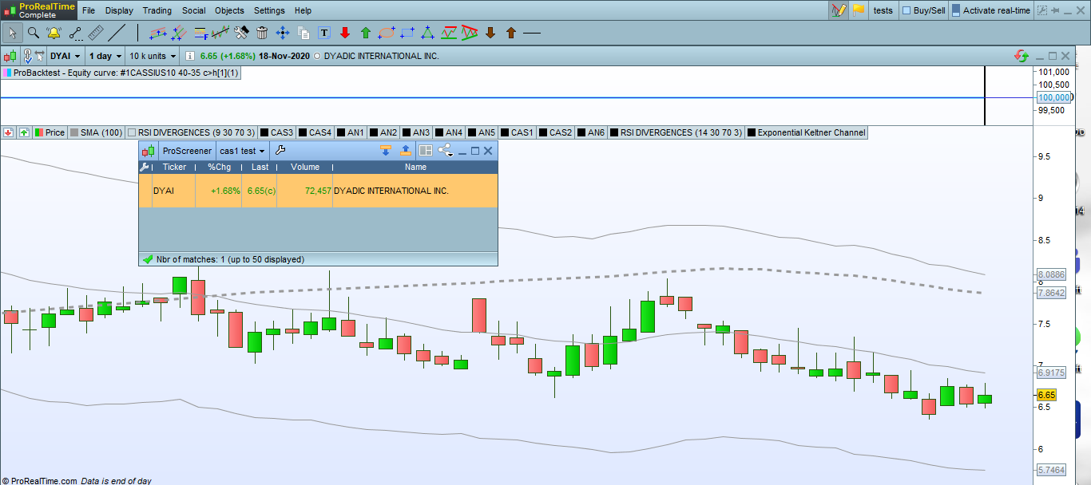Viewport: 1091px width, 485px height.
Task: Open the alerts bell tool
Action: tap(54, 33)
